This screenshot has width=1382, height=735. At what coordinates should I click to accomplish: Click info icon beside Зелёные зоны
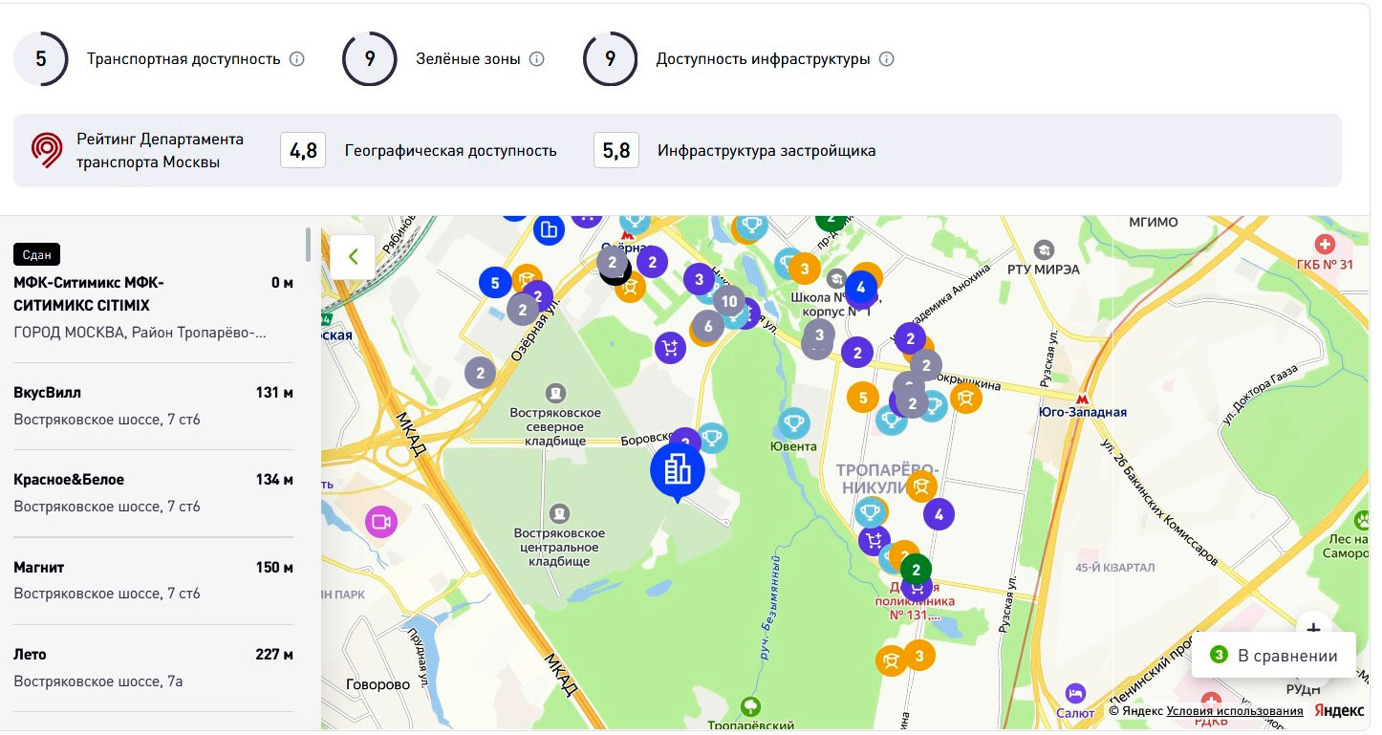click(x=537, y=59)
